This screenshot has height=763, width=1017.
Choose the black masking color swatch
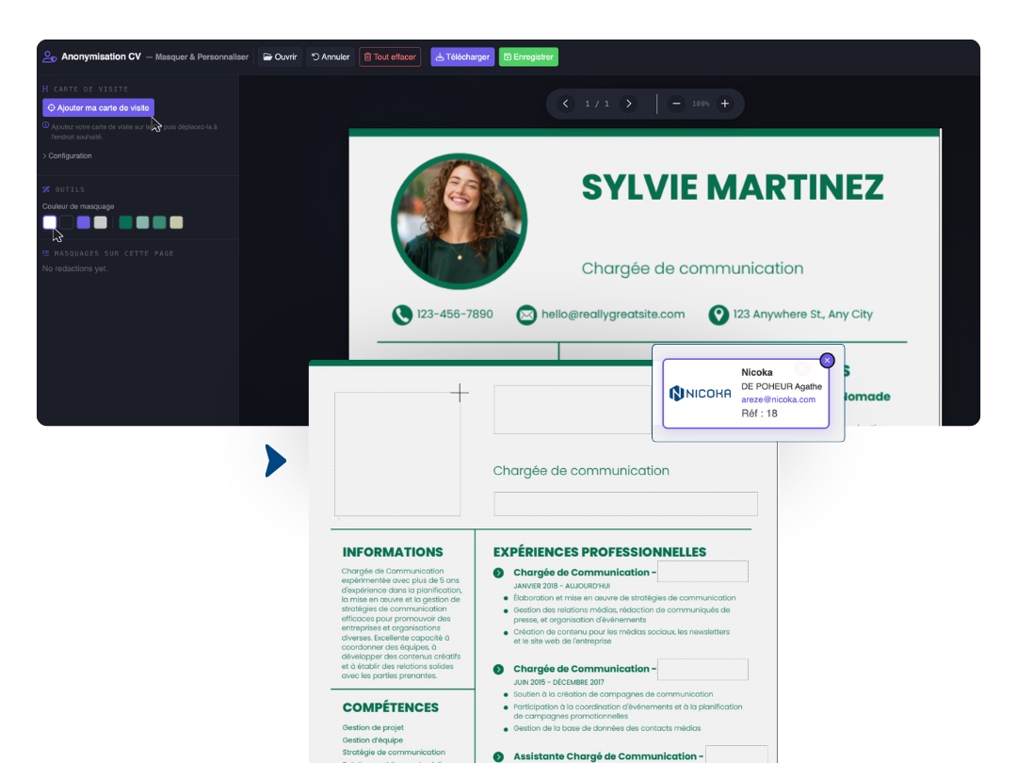(x=67, y=222)
